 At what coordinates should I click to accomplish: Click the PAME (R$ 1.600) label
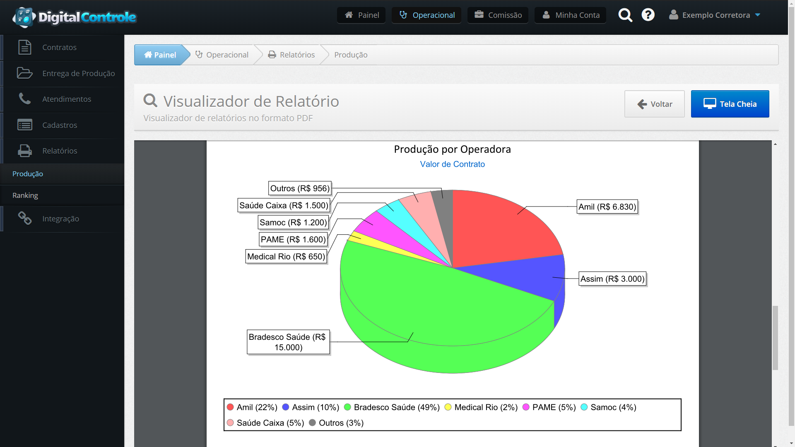tap(293, 239)
